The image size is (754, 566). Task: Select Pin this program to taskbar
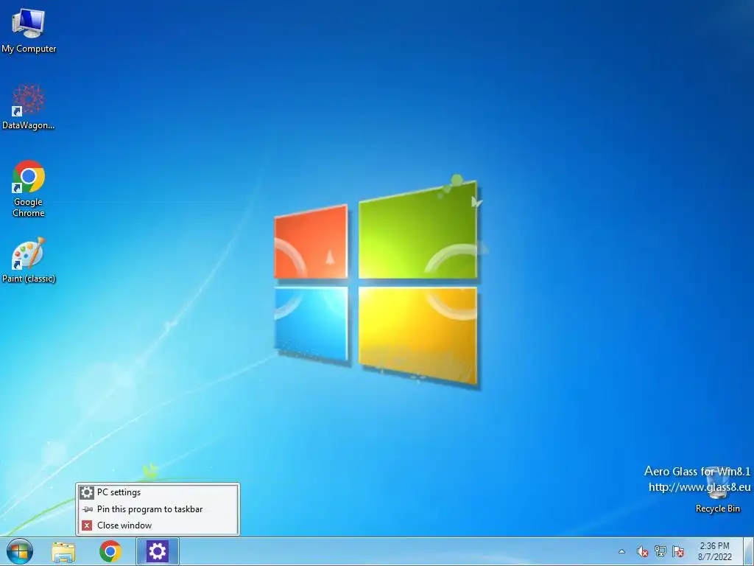[x=158, y=509]
